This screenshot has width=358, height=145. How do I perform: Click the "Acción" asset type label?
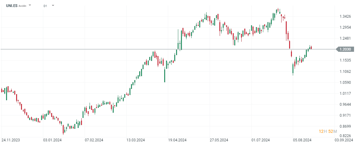(x=22, y=6)
